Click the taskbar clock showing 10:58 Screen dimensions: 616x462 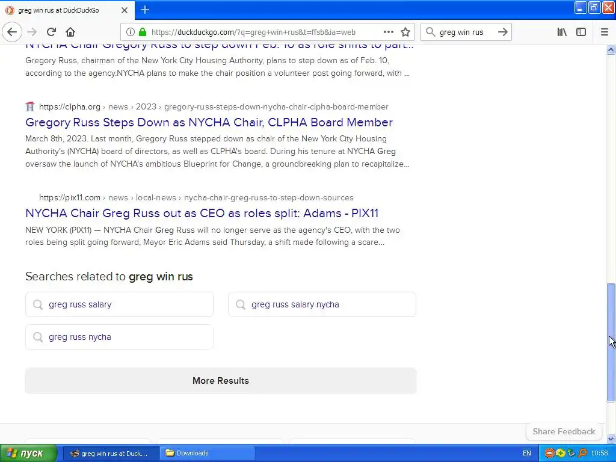tap(599, 454)
